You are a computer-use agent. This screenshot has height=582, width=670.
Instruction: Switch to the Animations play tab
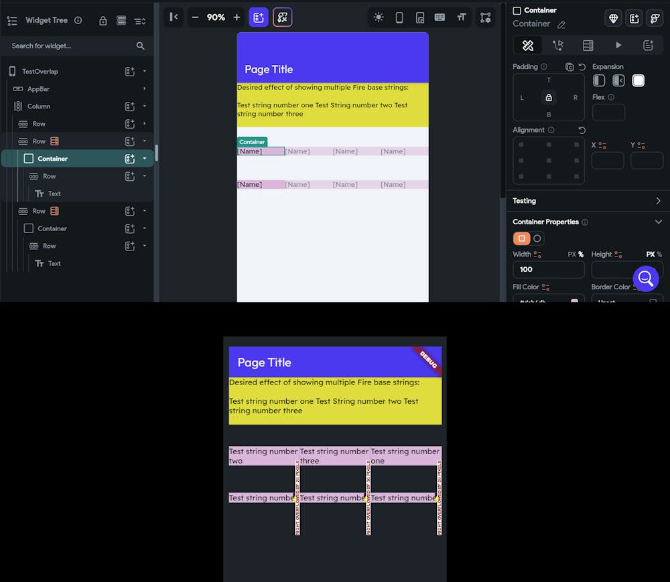point(618,46)
